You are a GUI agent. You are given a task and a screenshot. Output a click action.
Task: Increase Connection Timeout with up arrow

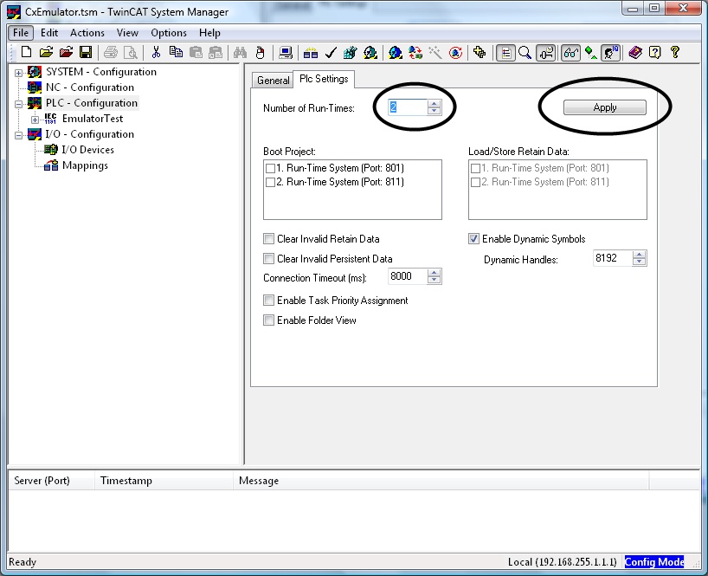(x=434, y=273)
